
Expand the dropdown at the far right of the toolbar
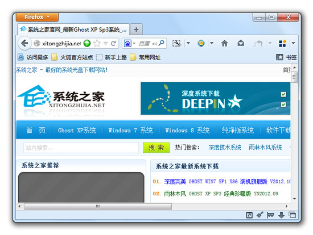(x=293, y=43)
